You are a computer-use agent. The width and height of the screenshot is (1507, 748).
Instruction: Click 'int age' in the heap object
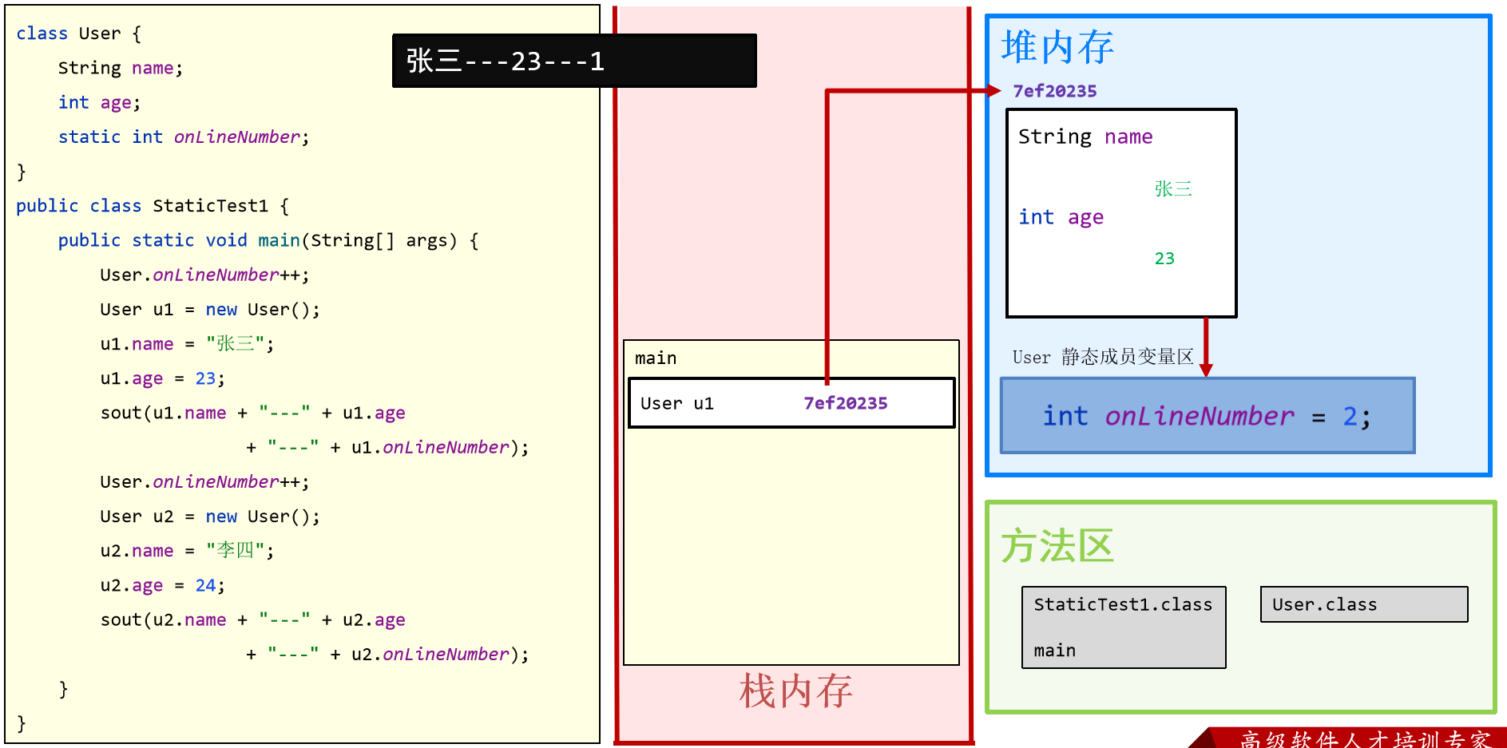1061,217
